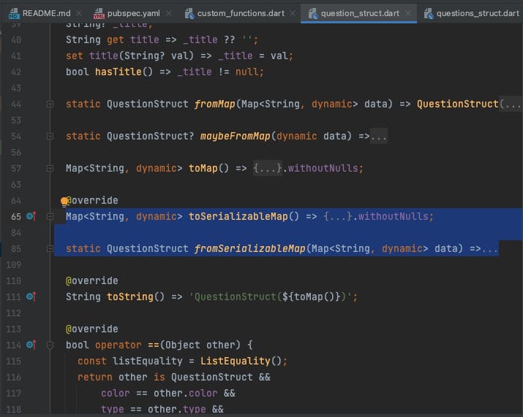
Task: Click the ListEquality() constructor call
Action: click(241, 361)
